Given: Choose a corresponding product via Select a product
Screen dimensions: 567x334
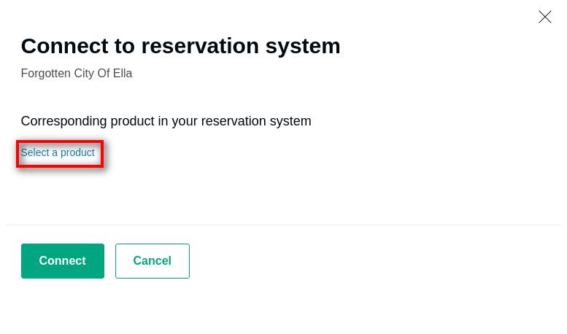Looking at the screenshot, I should coord(58,153).
